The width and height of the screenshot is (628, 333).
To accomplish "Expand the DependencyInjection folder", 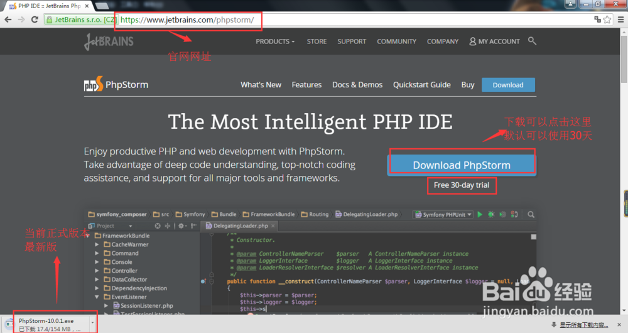I will (97, 288).
